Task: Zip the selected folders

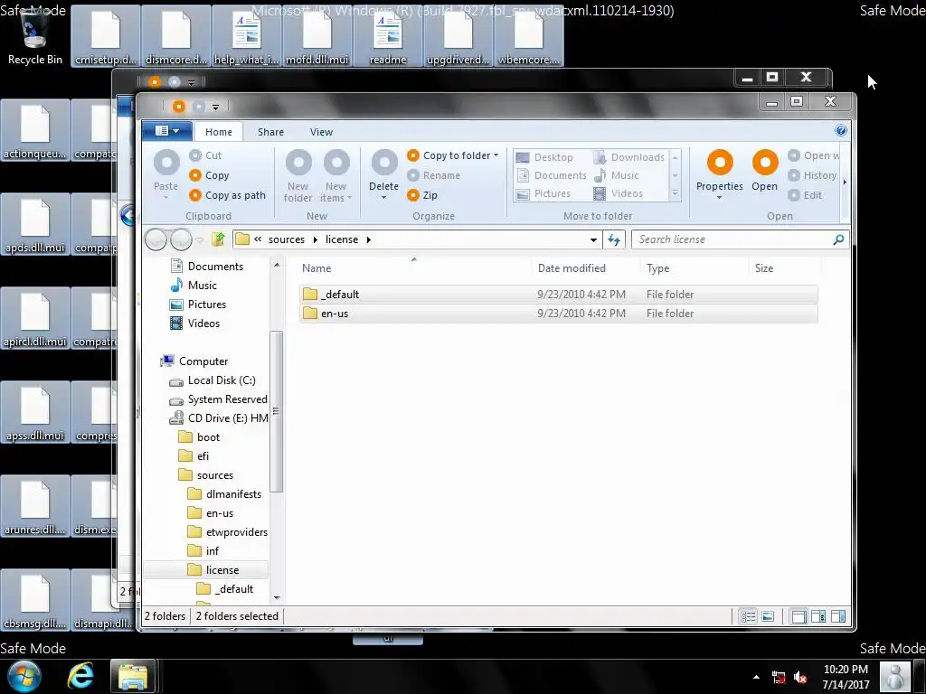Action: pyautogui.click(x=422, y=195)
